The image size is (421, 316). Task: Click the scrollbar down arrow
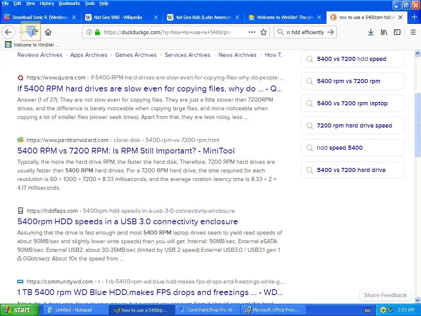point(417,300)
